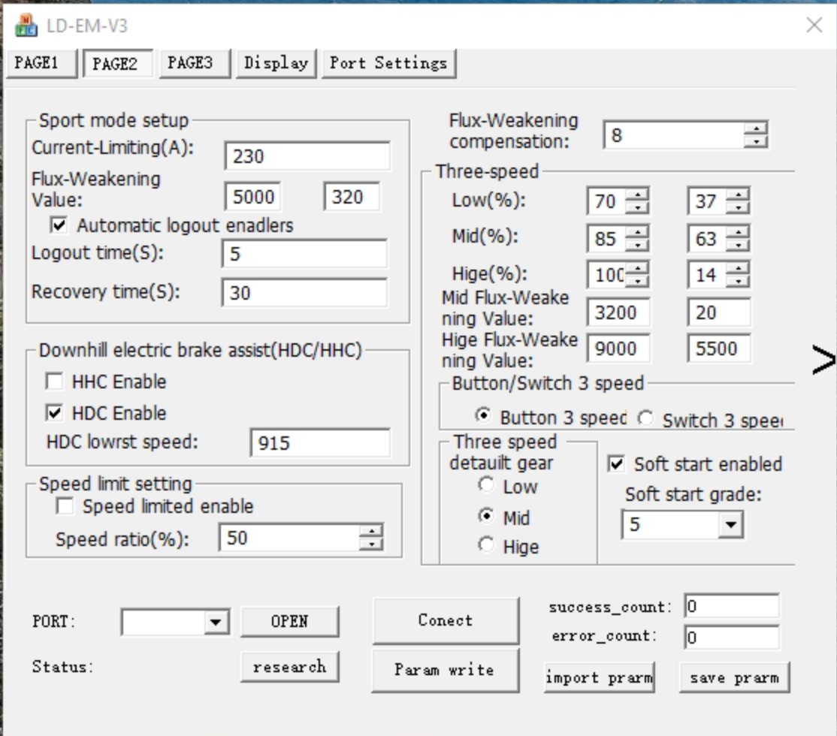This screenshot has height=736, width=837.
Task: Increase Hige(%) second value with up arrow
Action: (739, 268)
